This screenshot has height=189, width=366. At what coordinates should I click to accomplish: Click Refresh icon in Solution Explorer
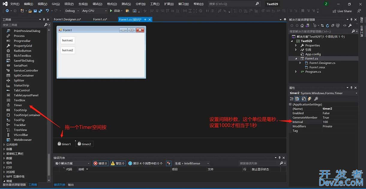327,25
